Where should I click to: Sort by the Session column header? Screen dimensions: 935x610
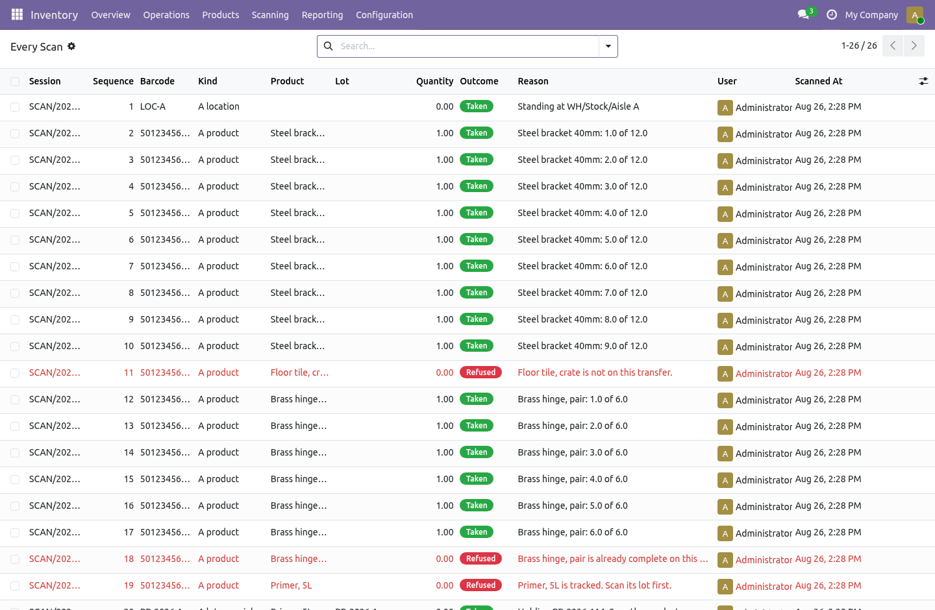tap(45, 81)
